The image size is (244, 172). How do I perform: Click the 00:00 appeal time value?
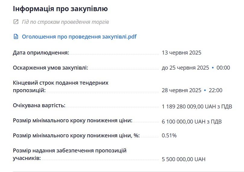coord(223,68)
